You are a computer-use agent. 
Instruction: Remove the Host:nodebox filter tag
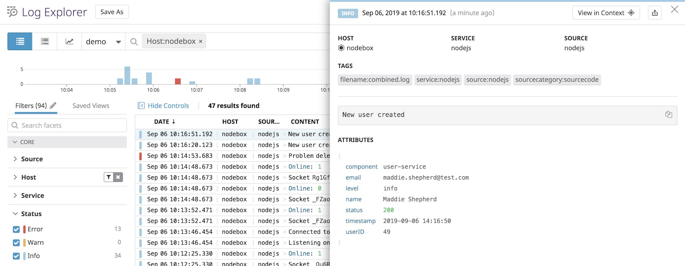(201, 41)
